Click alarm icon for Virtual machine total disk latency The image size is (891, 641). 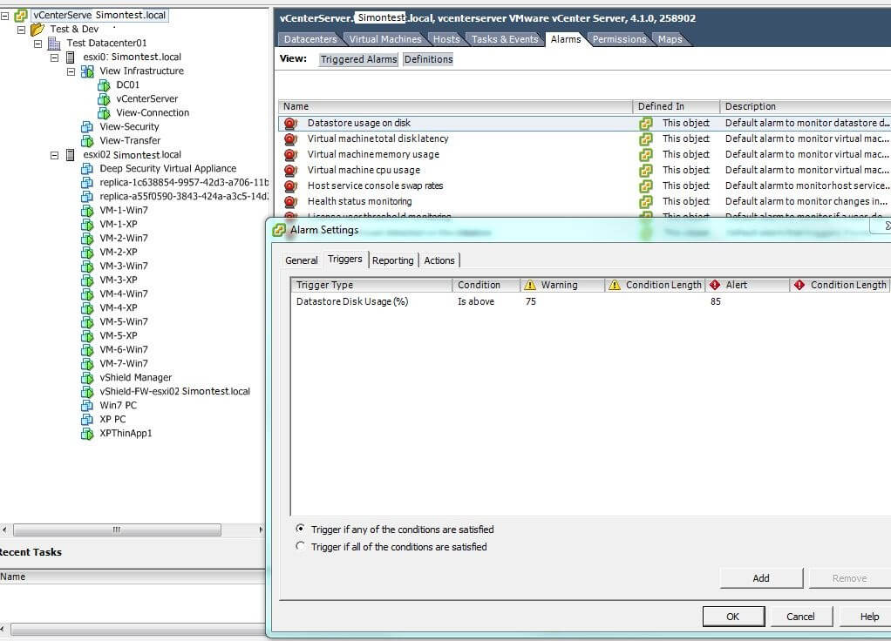[290, 138]
